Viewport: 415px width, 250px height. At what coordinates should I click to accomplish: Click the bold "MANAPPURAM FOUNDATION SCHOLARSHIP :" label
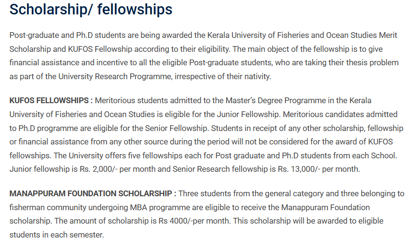pos(93,193)
